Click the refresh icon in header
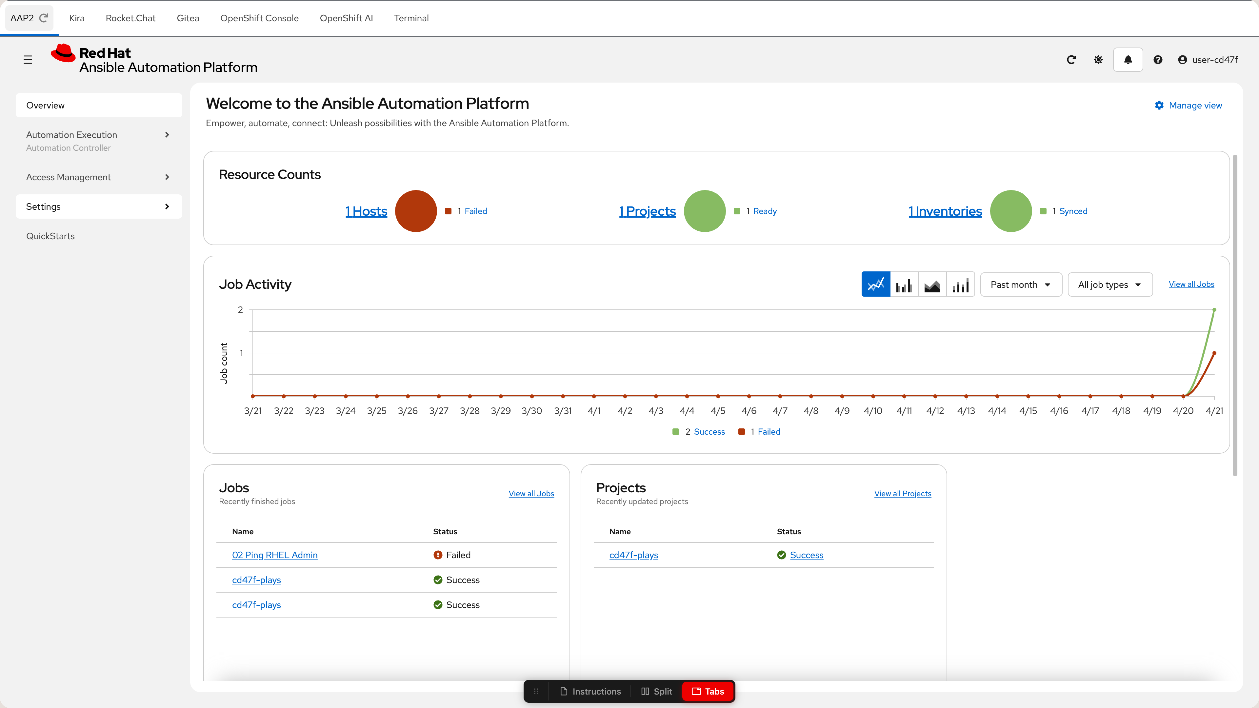 point(1071,60)
